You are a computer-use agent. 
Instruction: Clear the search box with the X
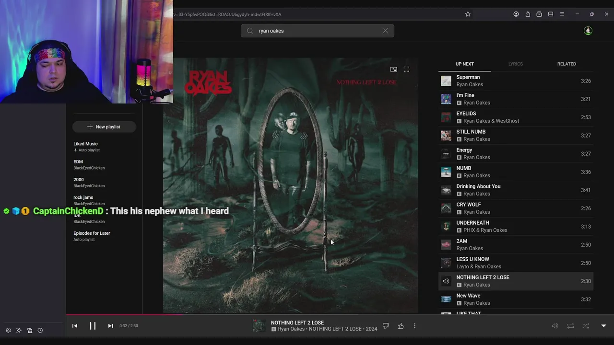click(x=385, y=31)
